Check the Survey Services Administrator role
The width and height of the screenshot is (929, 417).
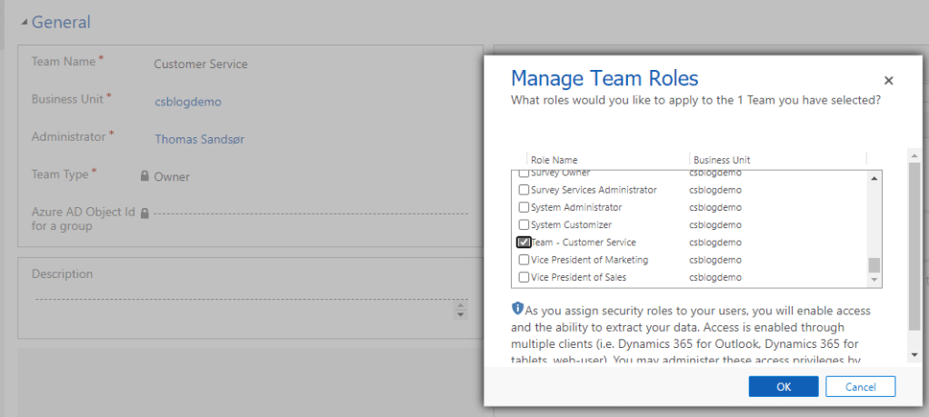click(x=524, y=190)
